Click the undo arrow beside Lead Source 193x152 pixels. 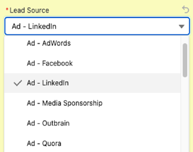pyautogui.click(x=186, y=10)
